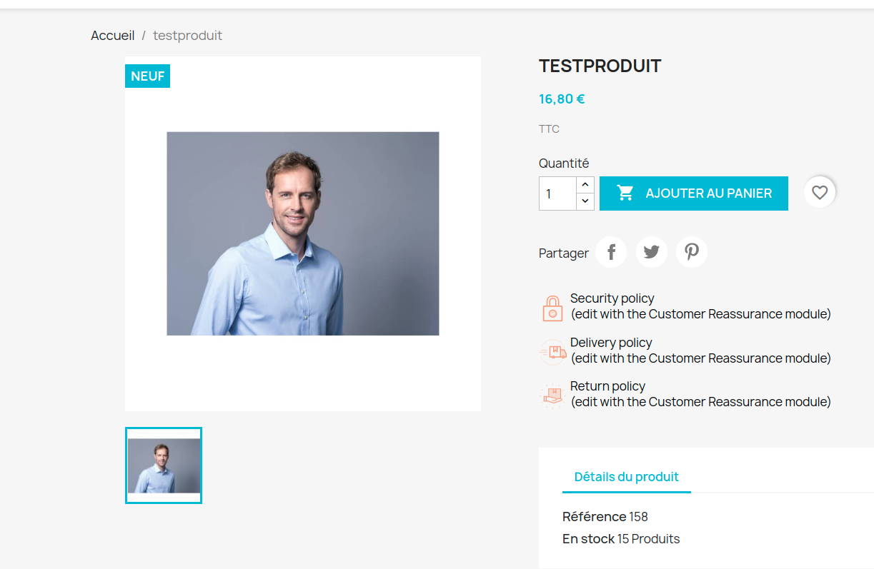Screen dimensions: 874x569
Task: Click the shopping cart icon inside the add button
Action: click(x=625, y=193)
